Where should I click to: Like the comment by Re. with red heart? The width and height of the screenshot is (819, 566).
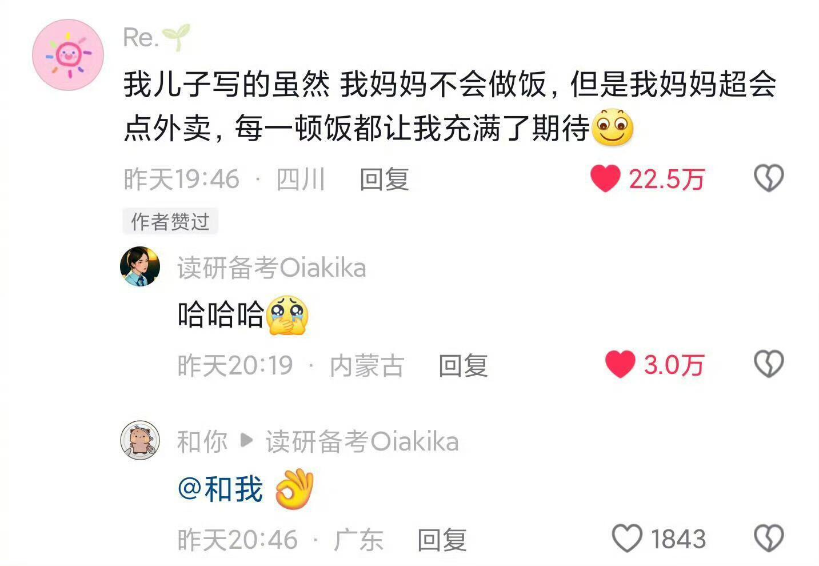605,178
